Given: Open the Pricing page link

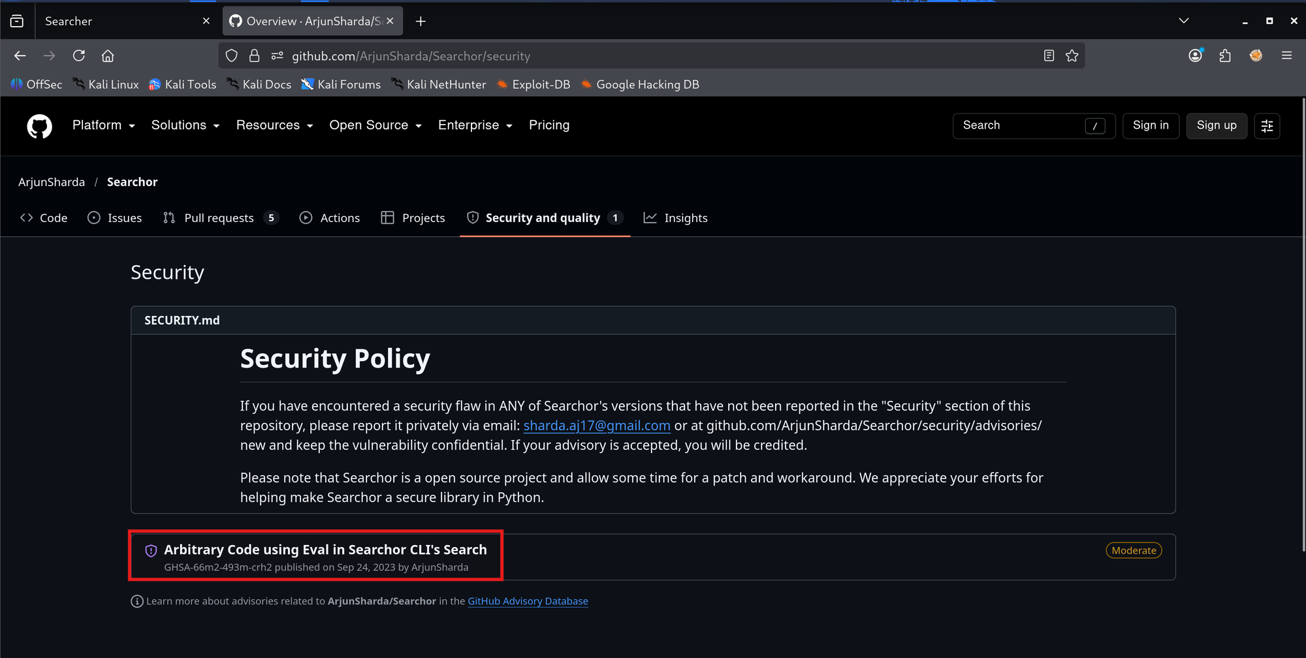Looking at the screenshot, I should click(549, 125).
